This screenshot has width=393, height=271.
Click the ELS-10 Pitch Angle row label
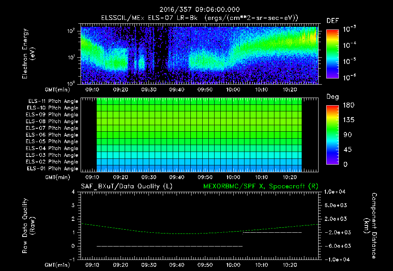pyautogui.click(x=53, y=108)
